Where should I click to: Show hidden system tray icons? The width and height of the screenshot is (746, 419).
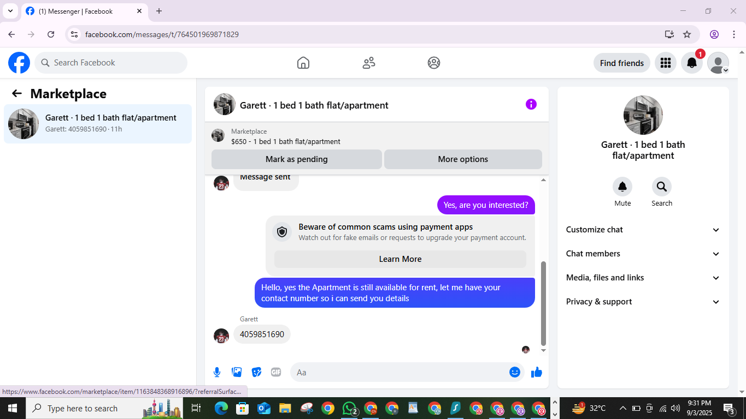[622, 408]
